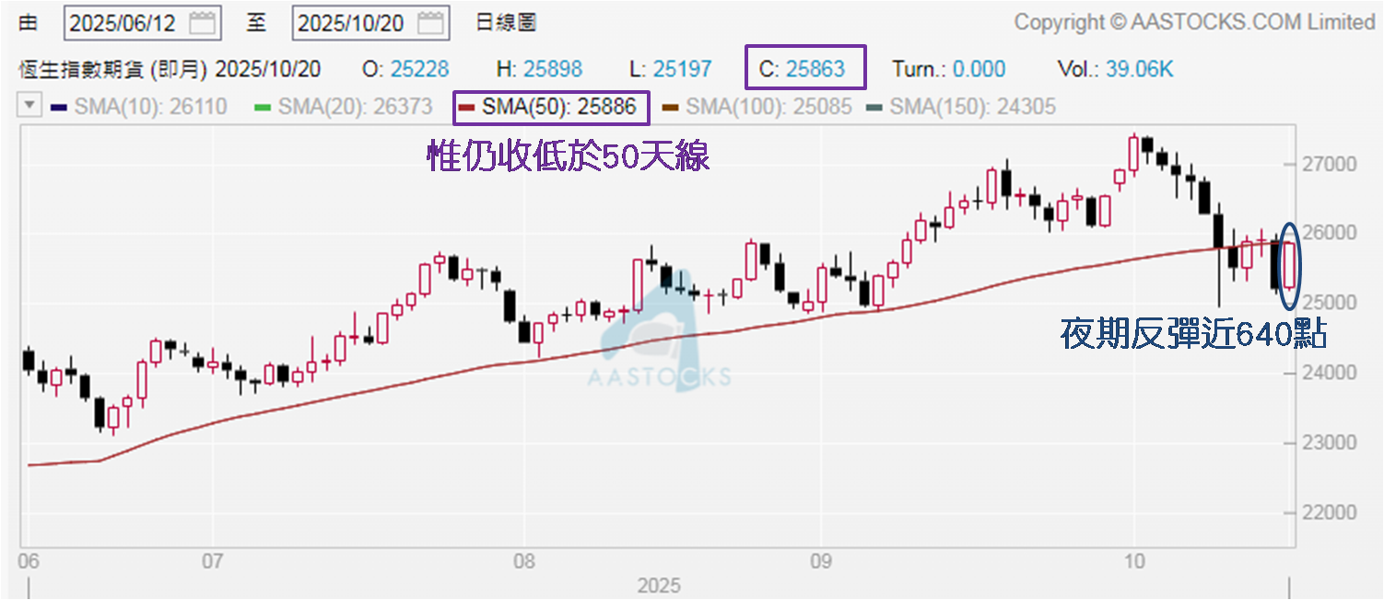Toggle the SMA(50) indicator legend

click(x=559, y=107)
